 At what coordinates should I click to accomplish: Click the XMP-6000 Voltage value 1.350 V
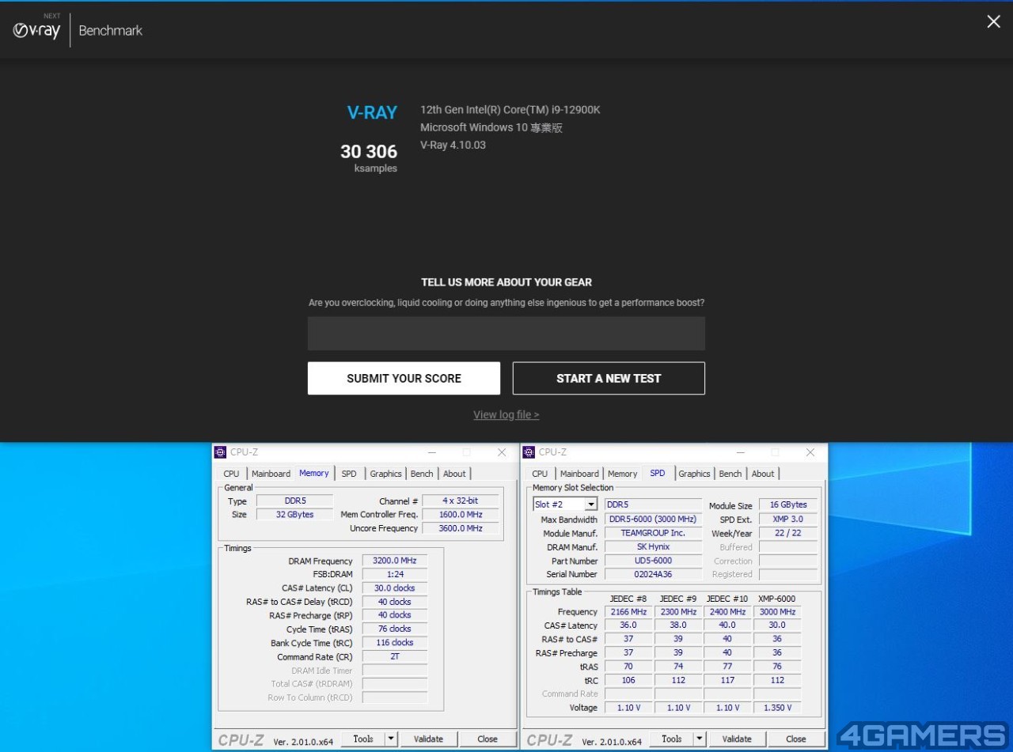(x=777, y=708)
